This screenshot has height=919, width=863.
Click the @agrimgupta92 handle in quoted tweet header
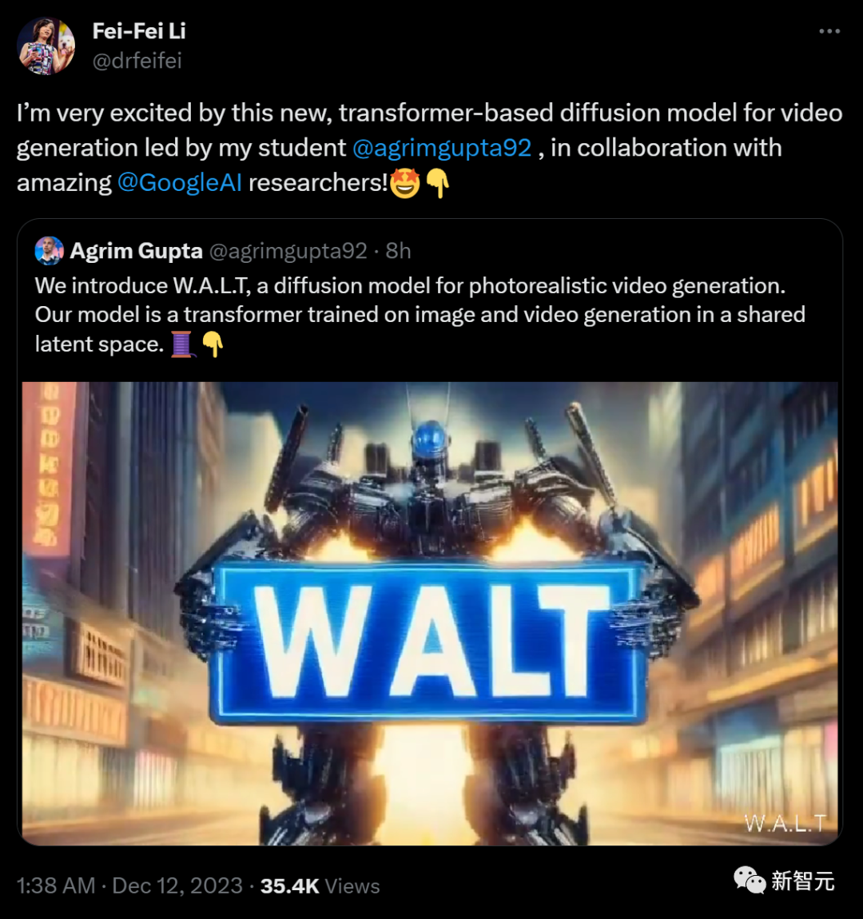(x=288, y=251)
